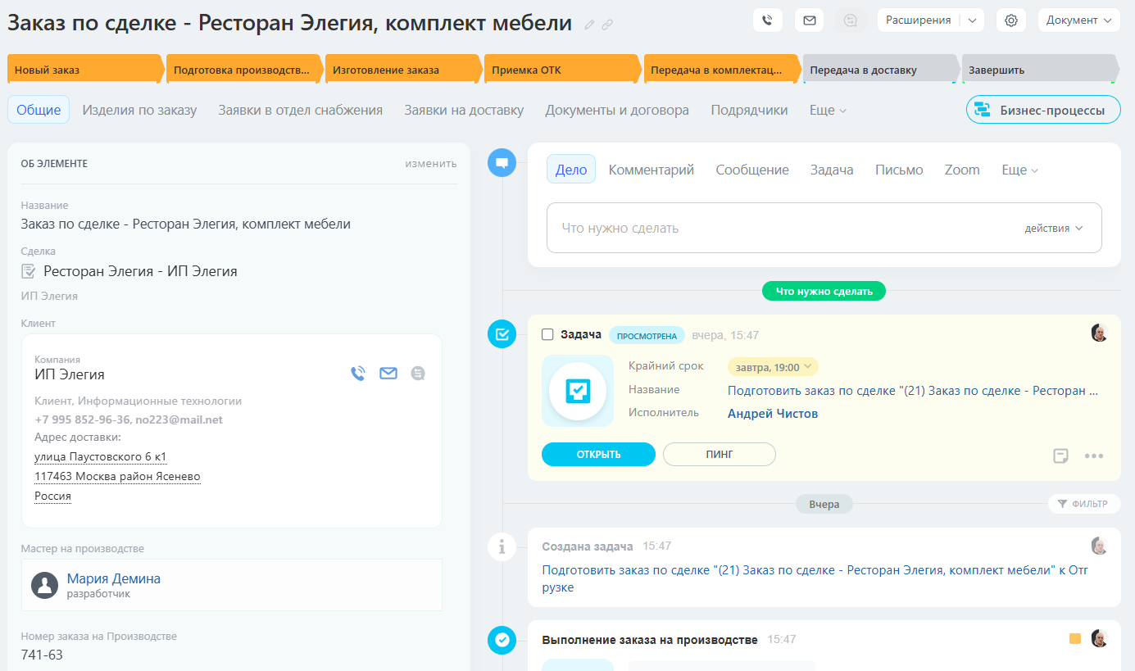Click pencil icon to edit title
Screen dimensions: 1135x671
point(589,25)
